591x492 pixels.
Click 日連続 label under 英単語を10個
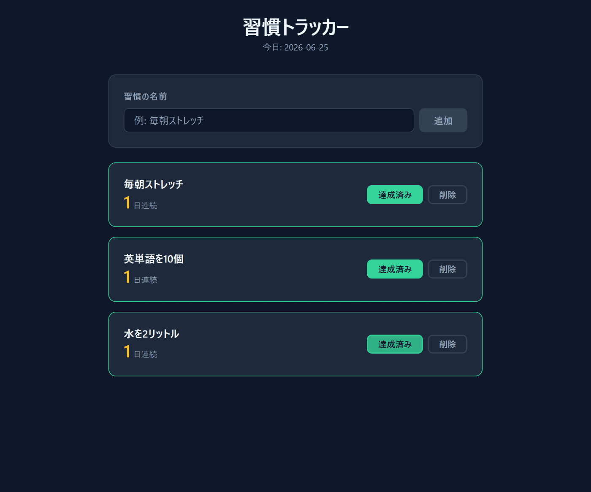pyautogui.click(x=145, y=280)
